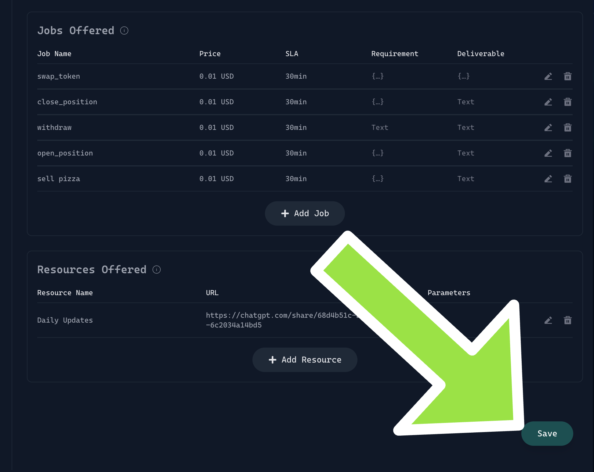Viewport: 594px width, 472px height.
Task: Click the Add Resource button
Action: coord(305,360)
